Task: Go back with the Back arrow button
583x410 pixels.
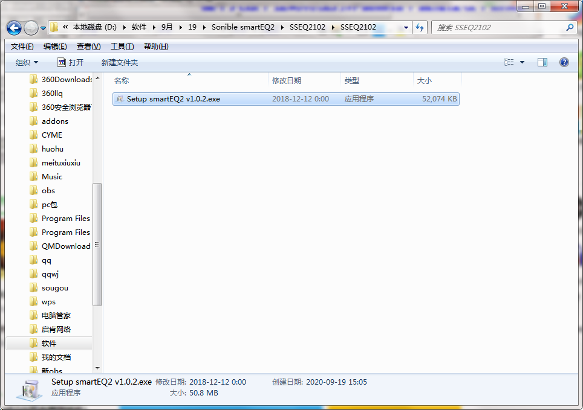Action: pyautogui.click(x=14, y=28)
